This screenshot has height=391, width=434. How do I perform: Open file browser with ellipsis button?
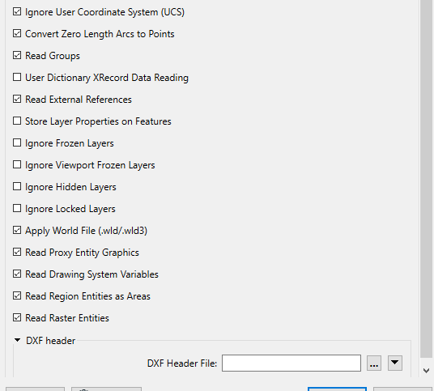click(374, 363)
